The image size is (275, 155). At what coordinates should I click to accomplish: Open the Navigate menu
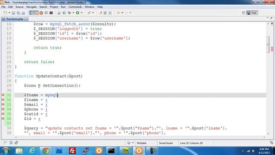tap(31, 7)
